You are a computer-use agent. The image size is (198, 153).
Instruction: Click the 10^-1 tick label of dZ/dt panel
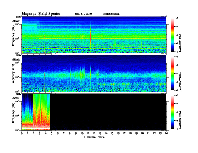17,130
